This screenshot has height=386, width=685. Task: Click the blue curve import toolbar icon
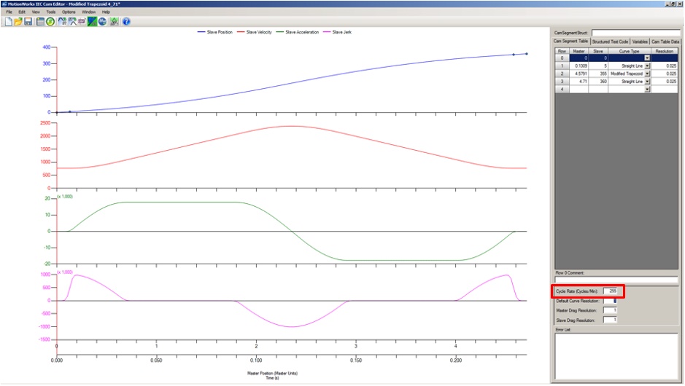click(x=62, y=21)
